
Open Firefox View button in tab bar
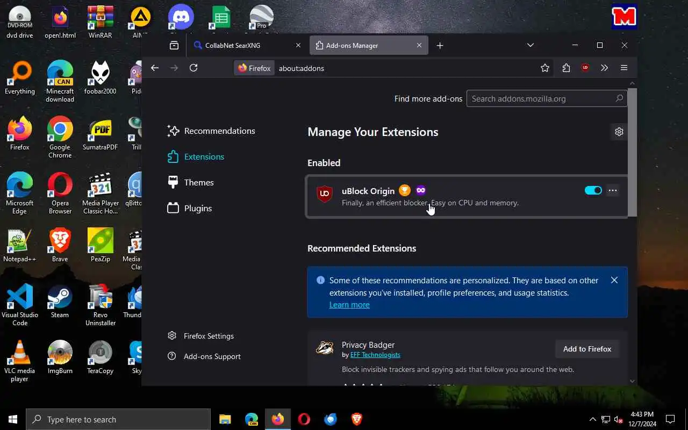pos(174,46)
